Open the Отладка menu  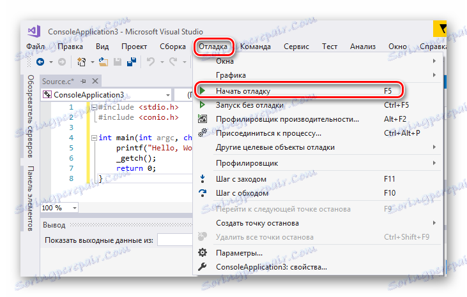tap(213, 47)
